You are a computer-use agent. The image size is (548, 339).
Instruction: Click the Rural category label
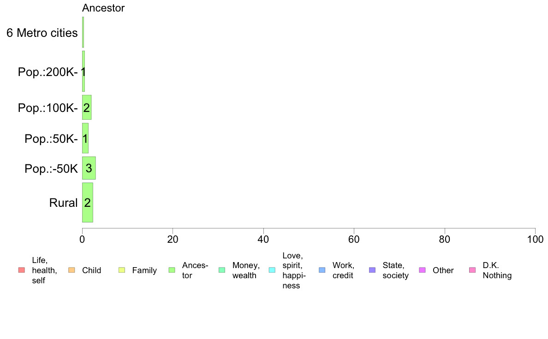click(63, 203)
